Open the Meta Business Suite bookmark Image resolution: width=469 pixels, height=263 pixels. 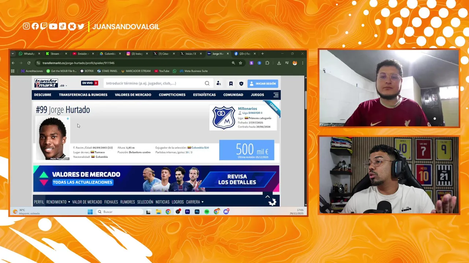pyautogui.click(x=193, y=71)
